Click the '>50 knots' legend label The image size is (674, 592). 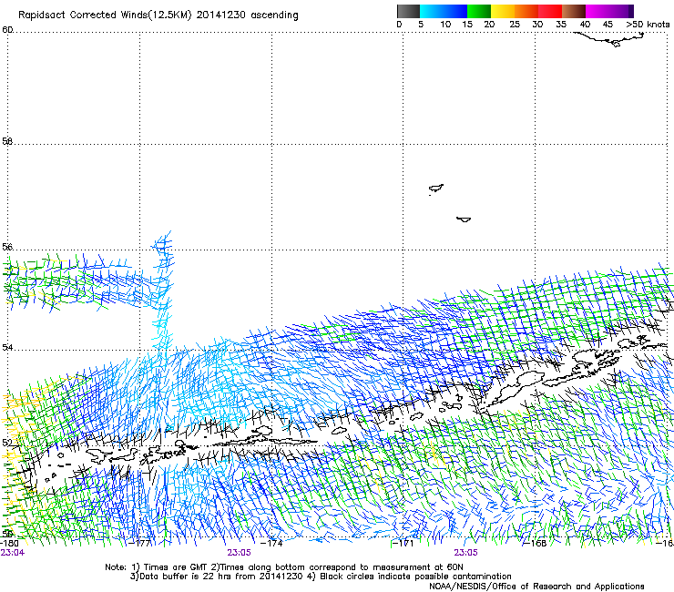(x=648, y=25)
